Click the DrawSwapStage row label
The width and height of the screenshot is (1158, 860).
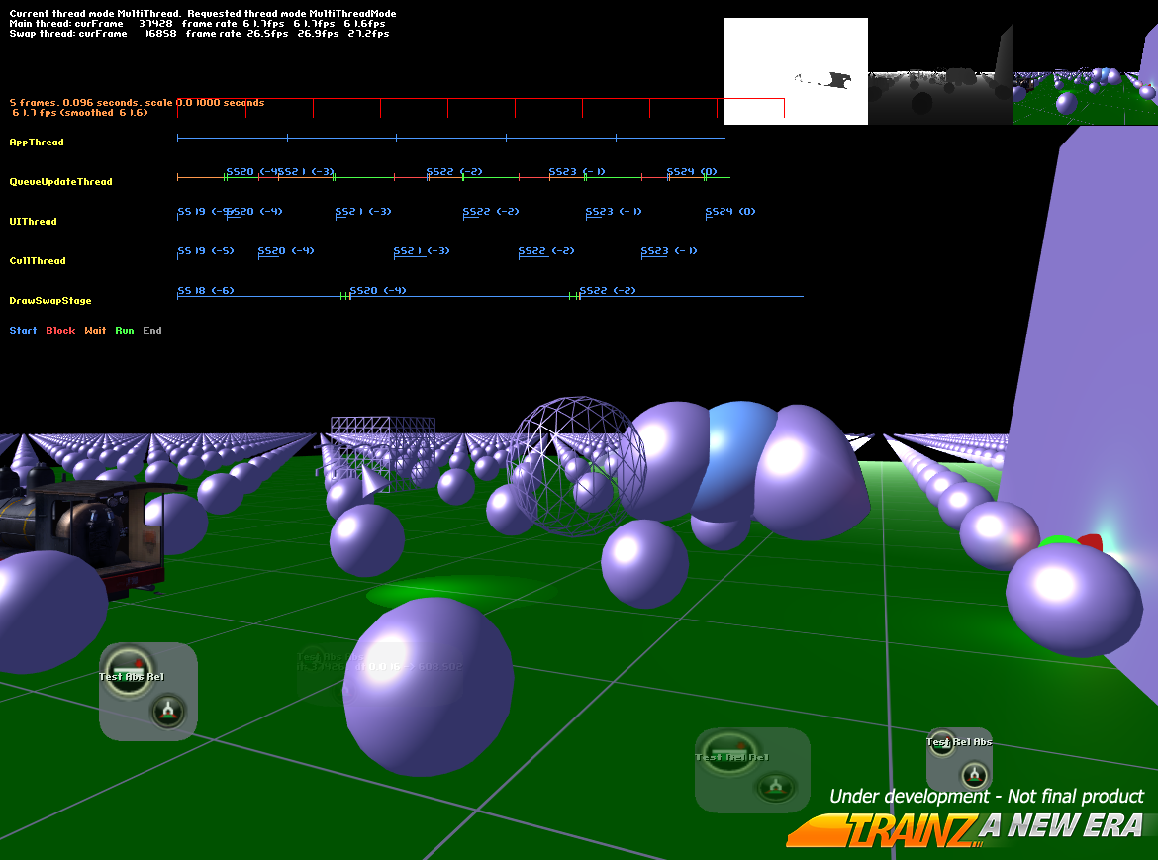click(50, 301)
